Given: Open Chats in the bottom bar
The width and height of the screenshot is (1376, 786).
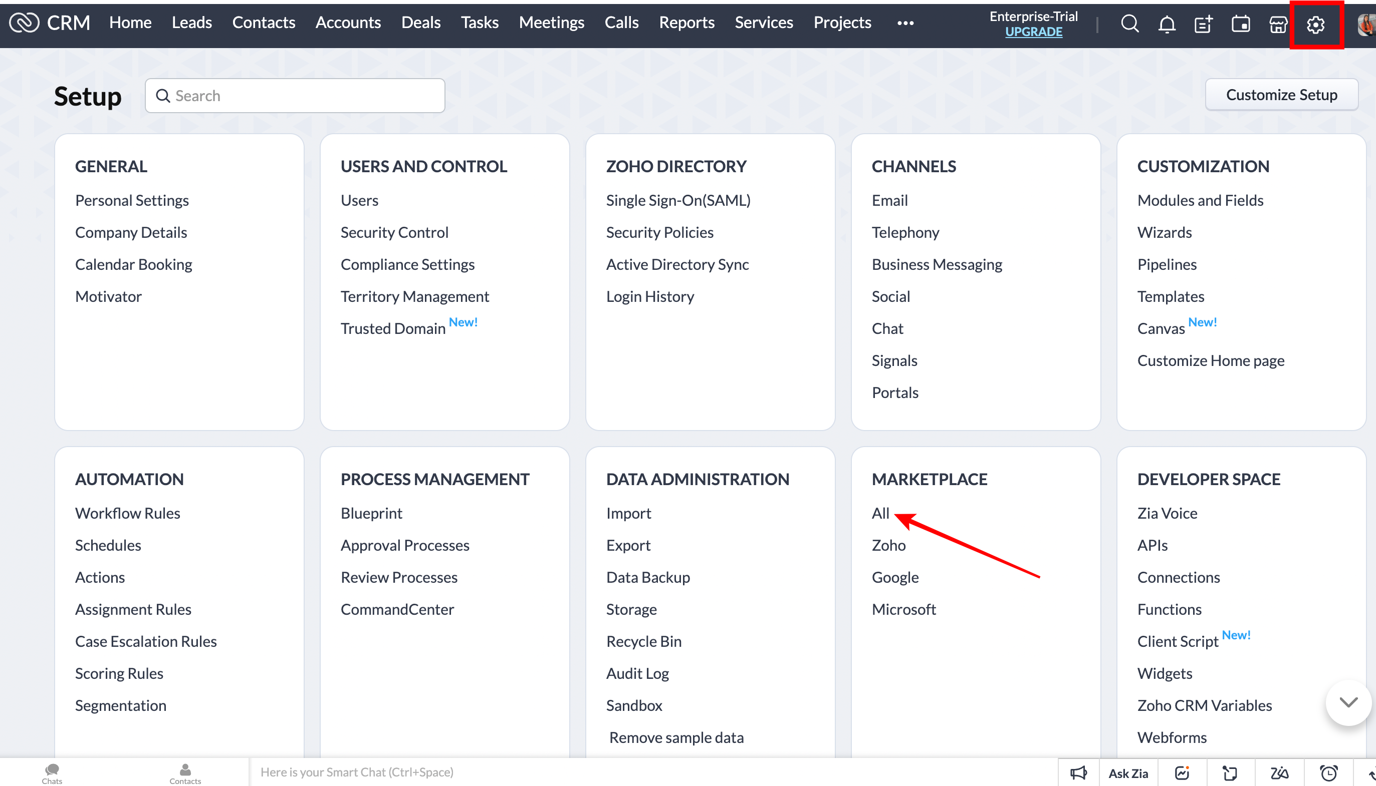Looking at the screenshot, I should (x=52, y=773).
